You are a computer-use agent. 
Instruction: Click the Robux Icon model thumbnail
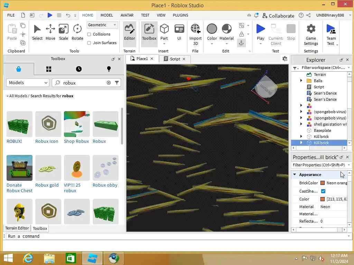pos(48,124)
